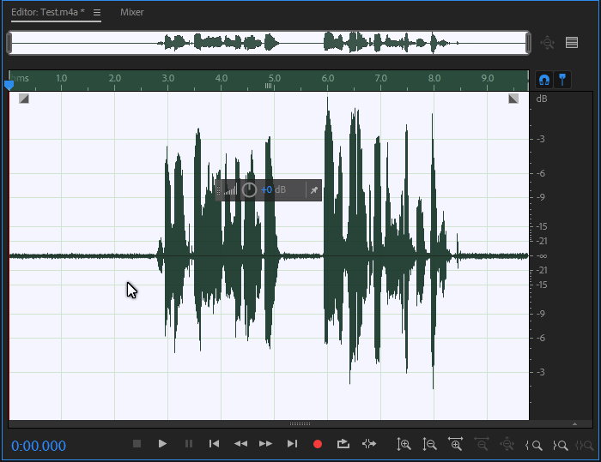
Task: Pin the volume HUD overlay
Action: [313, 189]
